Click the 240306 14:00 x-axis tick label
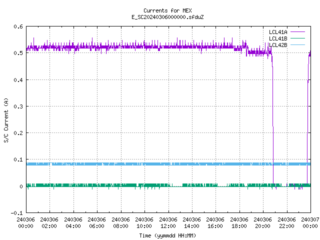 coord(191,223)
